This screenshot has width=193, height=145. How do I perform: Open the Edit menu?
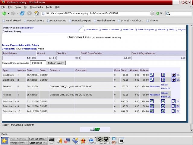10,7
